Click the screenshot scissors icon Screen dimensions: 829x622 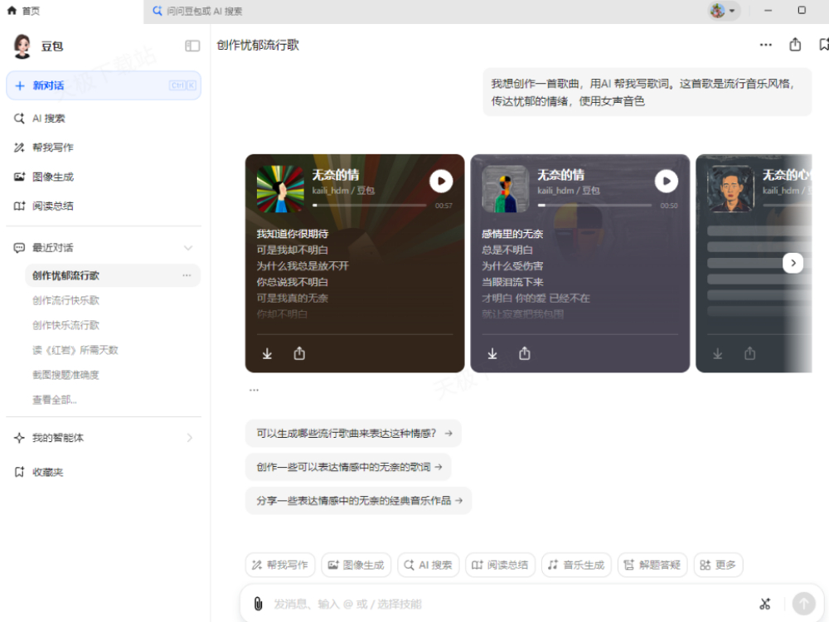tap(765, 604)
